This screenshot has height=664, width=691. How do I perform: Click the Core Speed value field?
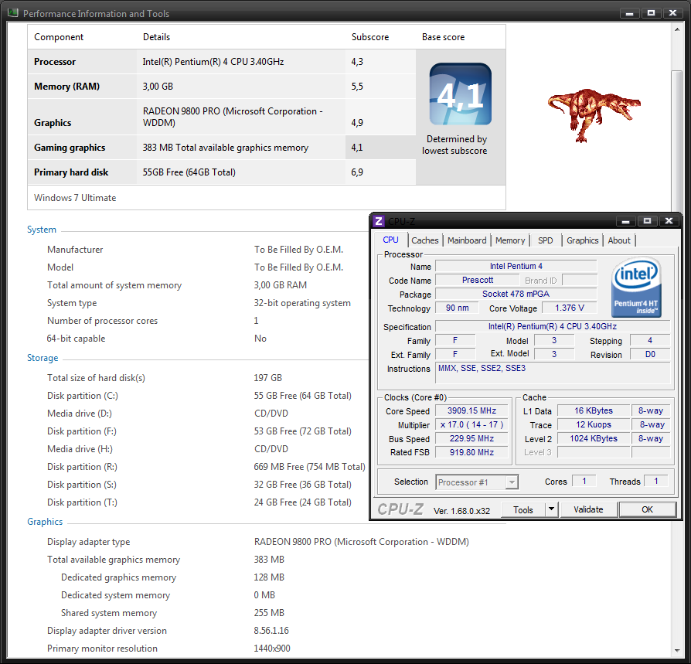click(472, 411)
